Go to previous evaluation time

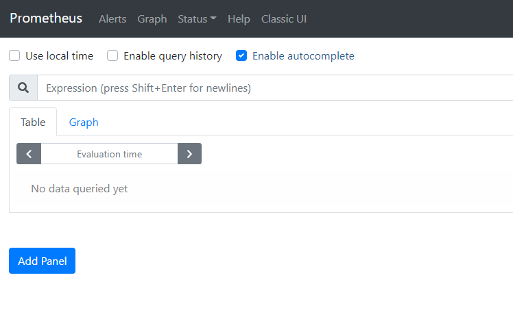(x=29, y=154)
